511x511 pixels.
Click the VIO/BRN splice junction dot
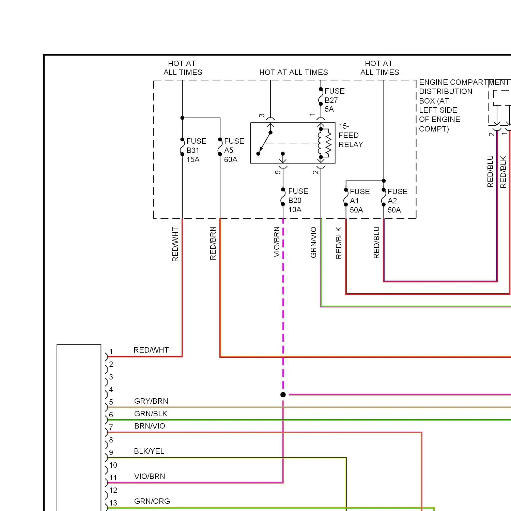point(283,394)
